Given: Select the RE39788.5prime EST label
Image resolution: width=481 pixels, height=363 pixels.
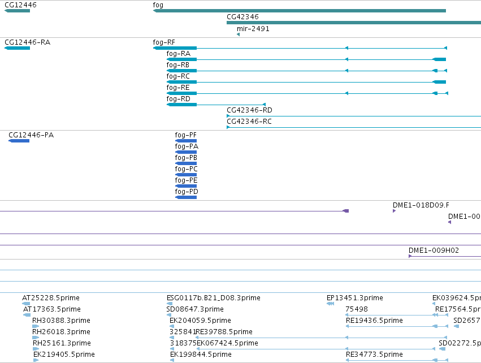Looking at the screenshot, I should point(224,332).
